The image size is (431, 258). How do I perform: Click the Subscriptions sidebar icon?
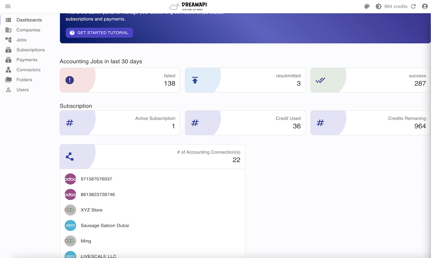[x=8, y=50]
